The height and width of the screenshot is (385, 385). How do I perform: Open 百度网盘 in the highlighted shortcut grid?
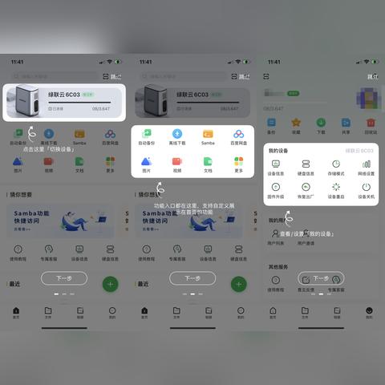point(239,137)
